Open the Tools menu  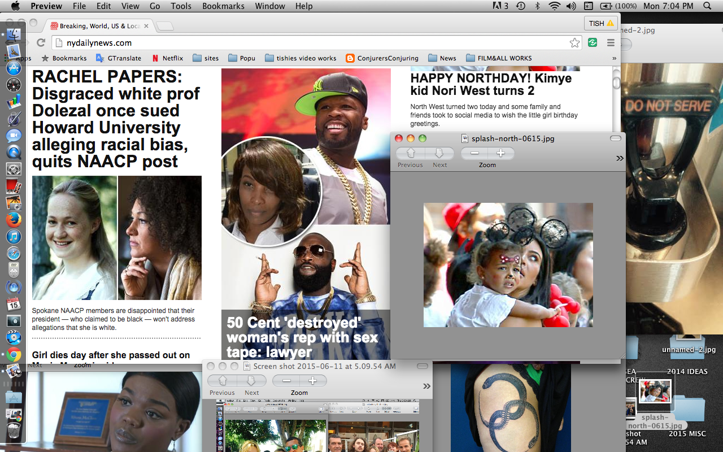(x=181, y=6)
